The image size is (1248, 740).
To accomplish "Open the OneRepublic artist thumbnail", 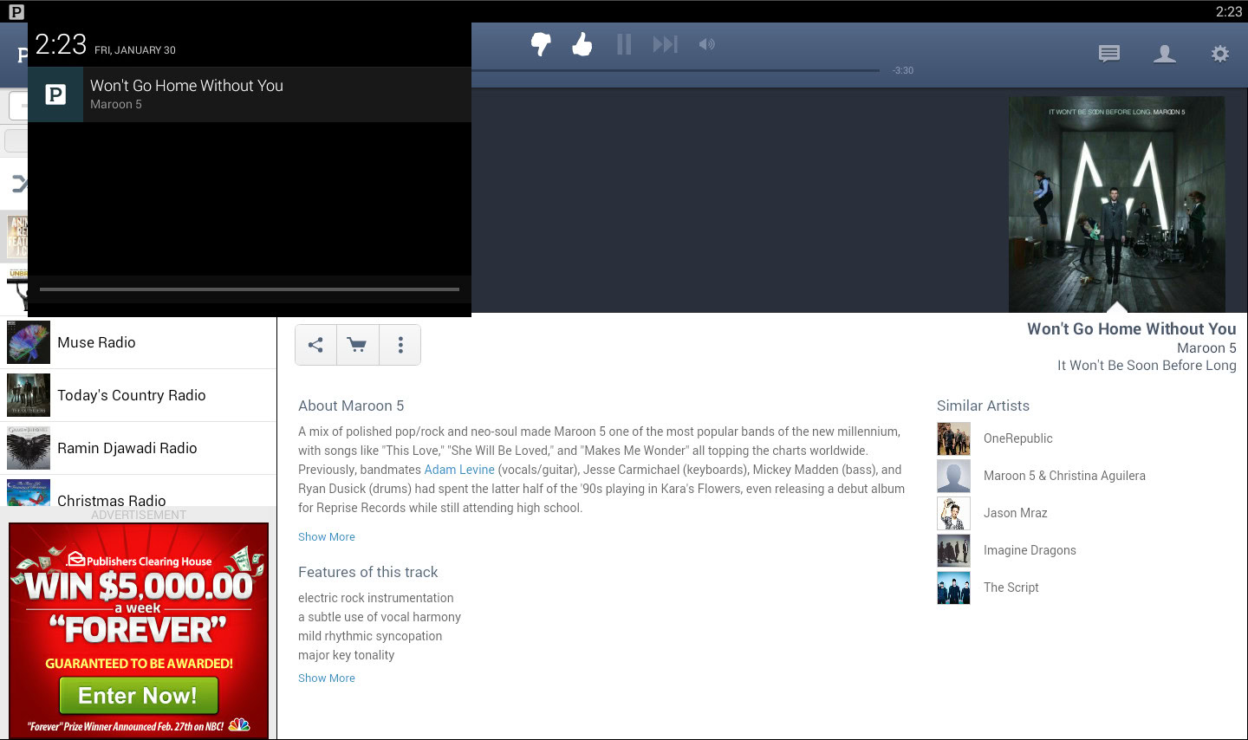I will click(953, 438).
